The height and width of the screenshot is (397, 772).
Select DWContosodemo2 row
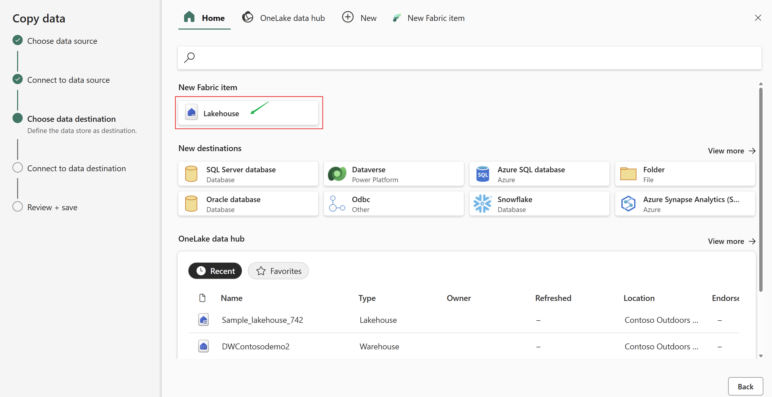click(464, 346)
